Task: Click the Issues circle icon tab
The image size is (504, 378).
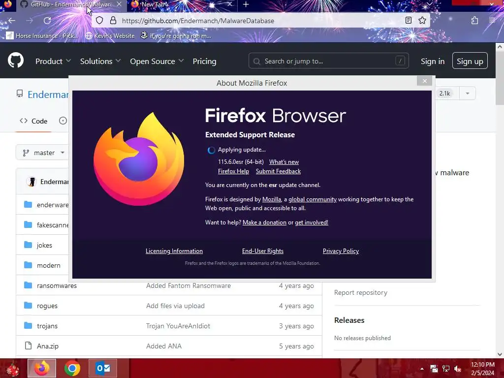Action: coord(63,121)
